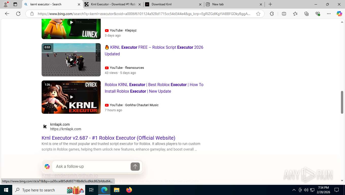345x195 pixels.
Task: Click YouTube icon beside Gorkha Chautari Music
Action: [107, 105]
